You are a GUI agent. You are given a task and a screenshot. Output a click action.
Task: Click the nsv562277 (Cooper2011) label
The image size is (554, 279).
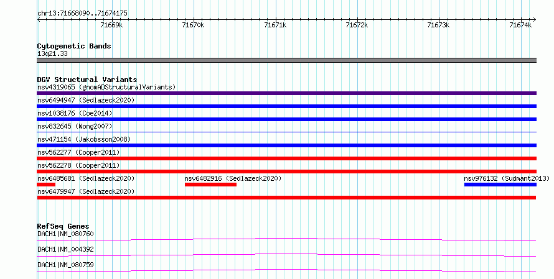pos(78,152)
